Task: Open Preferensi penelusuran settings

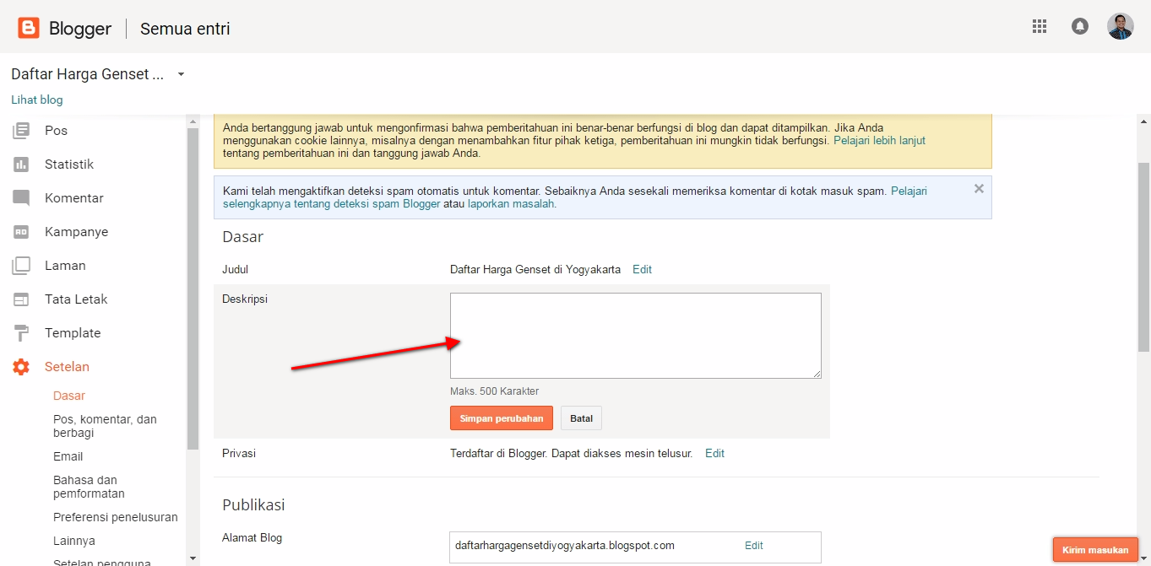Action: point(116,517)
